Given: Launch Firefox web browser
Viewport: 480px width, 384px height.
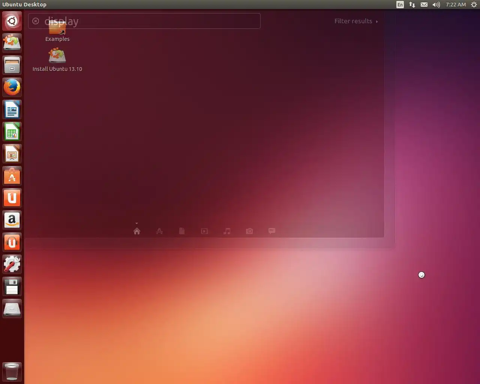Looking at the screenshot, I should (x=12, y=87).
